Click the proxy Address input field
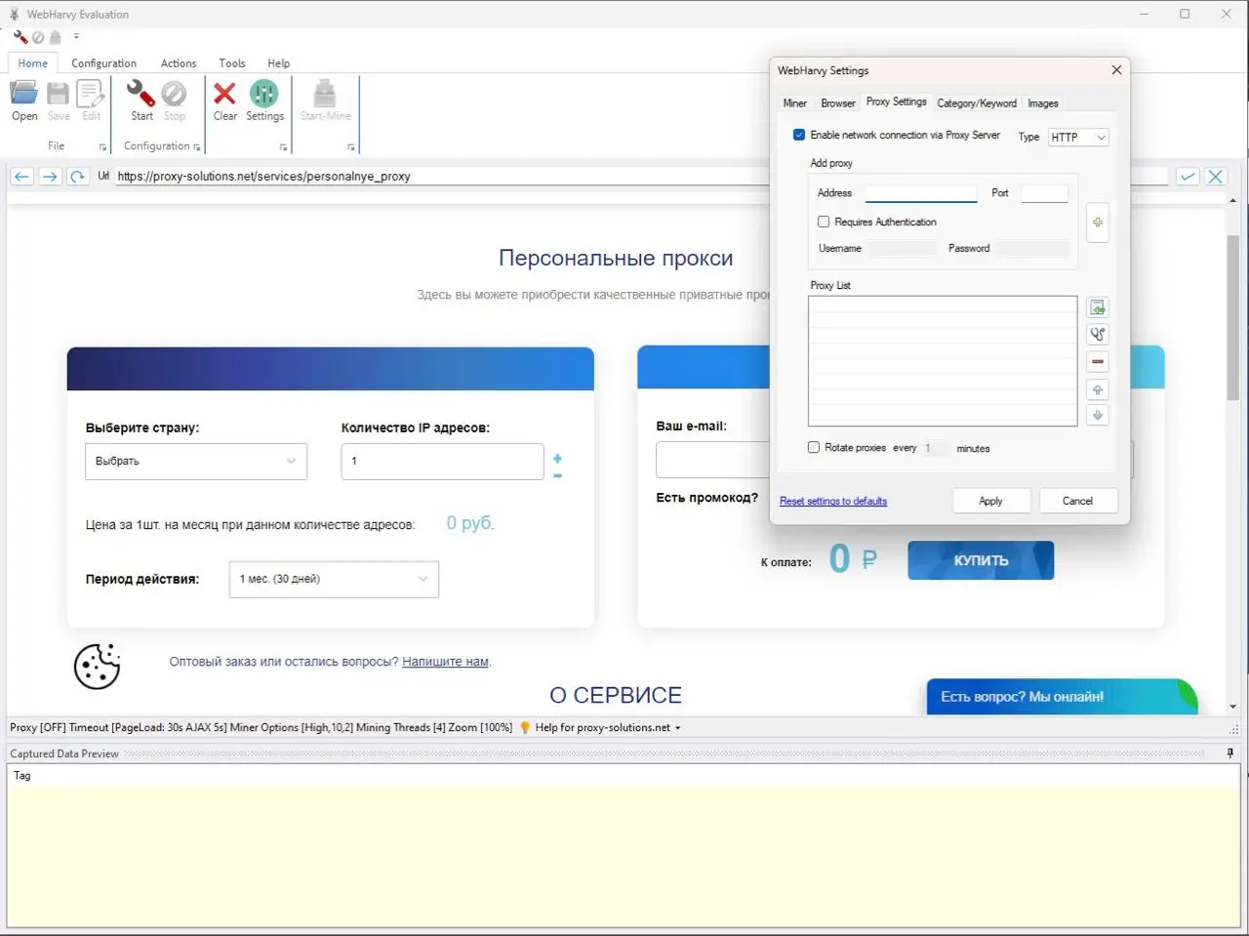This screenshot has width=1249, height=936. 920,193
